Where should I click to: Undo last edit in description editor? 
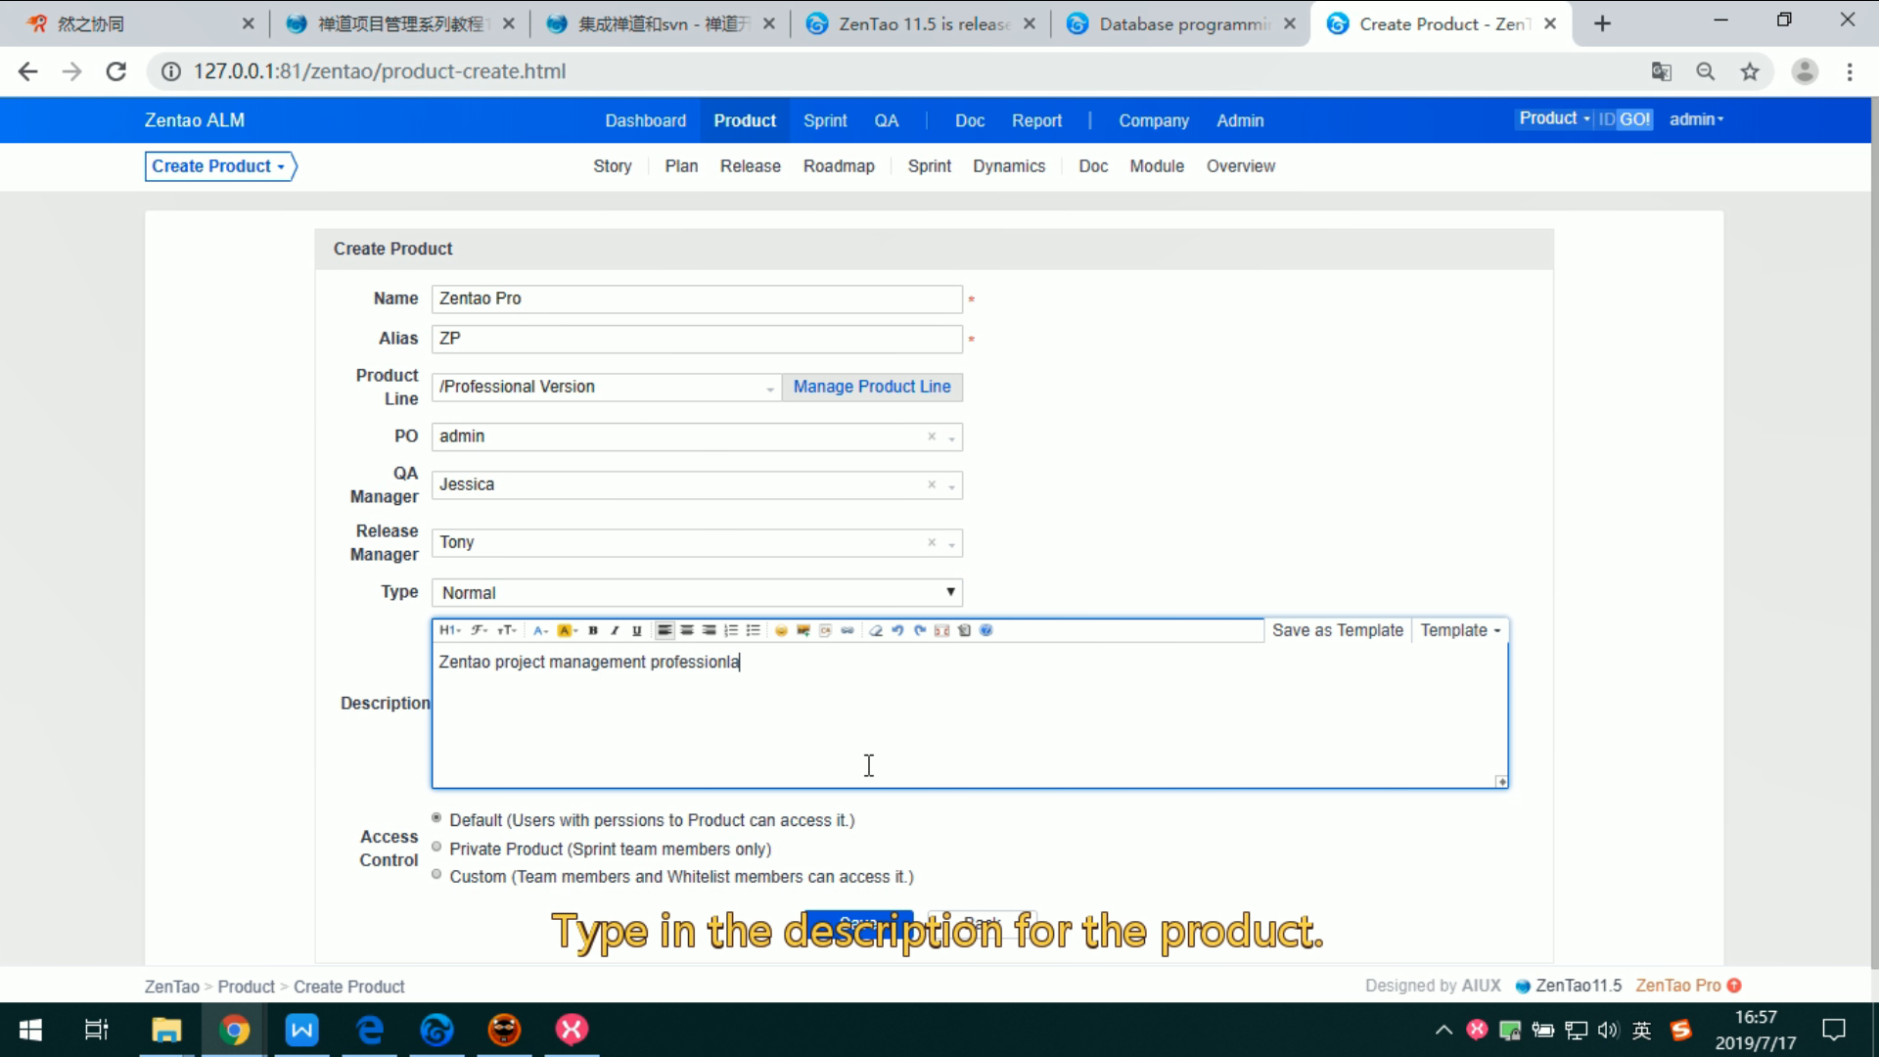897,630
